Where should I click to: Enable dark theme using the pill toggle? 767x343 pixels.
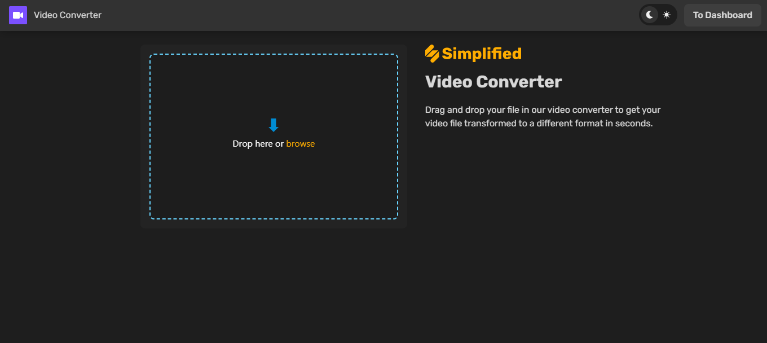(x=650, y=14)
